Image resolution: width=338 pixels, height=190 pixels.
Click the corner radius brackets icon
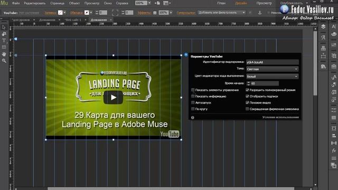(115, 13)
